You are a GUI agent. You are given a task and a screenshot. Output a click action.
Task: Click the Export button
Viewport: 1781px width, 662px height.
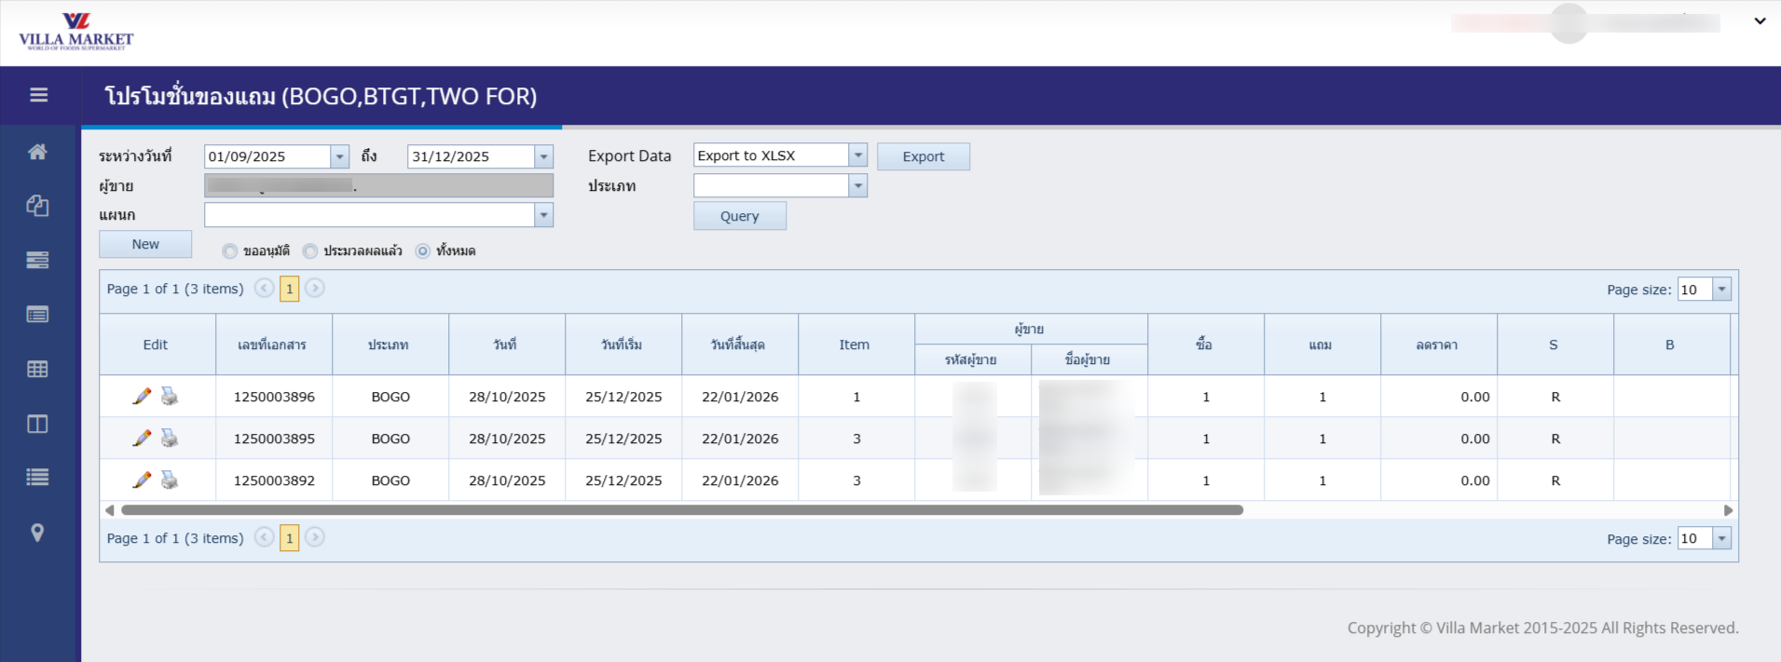click(923, 156)
